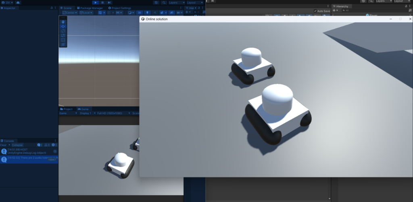Switch to the Project tab
The height and width of the screenshot is (202, 413).
pyautogui.click(x=67, y=109)
